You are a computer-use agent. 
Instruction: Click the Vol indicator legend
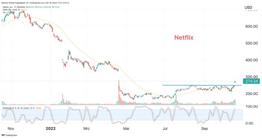(x=4, y=12)
